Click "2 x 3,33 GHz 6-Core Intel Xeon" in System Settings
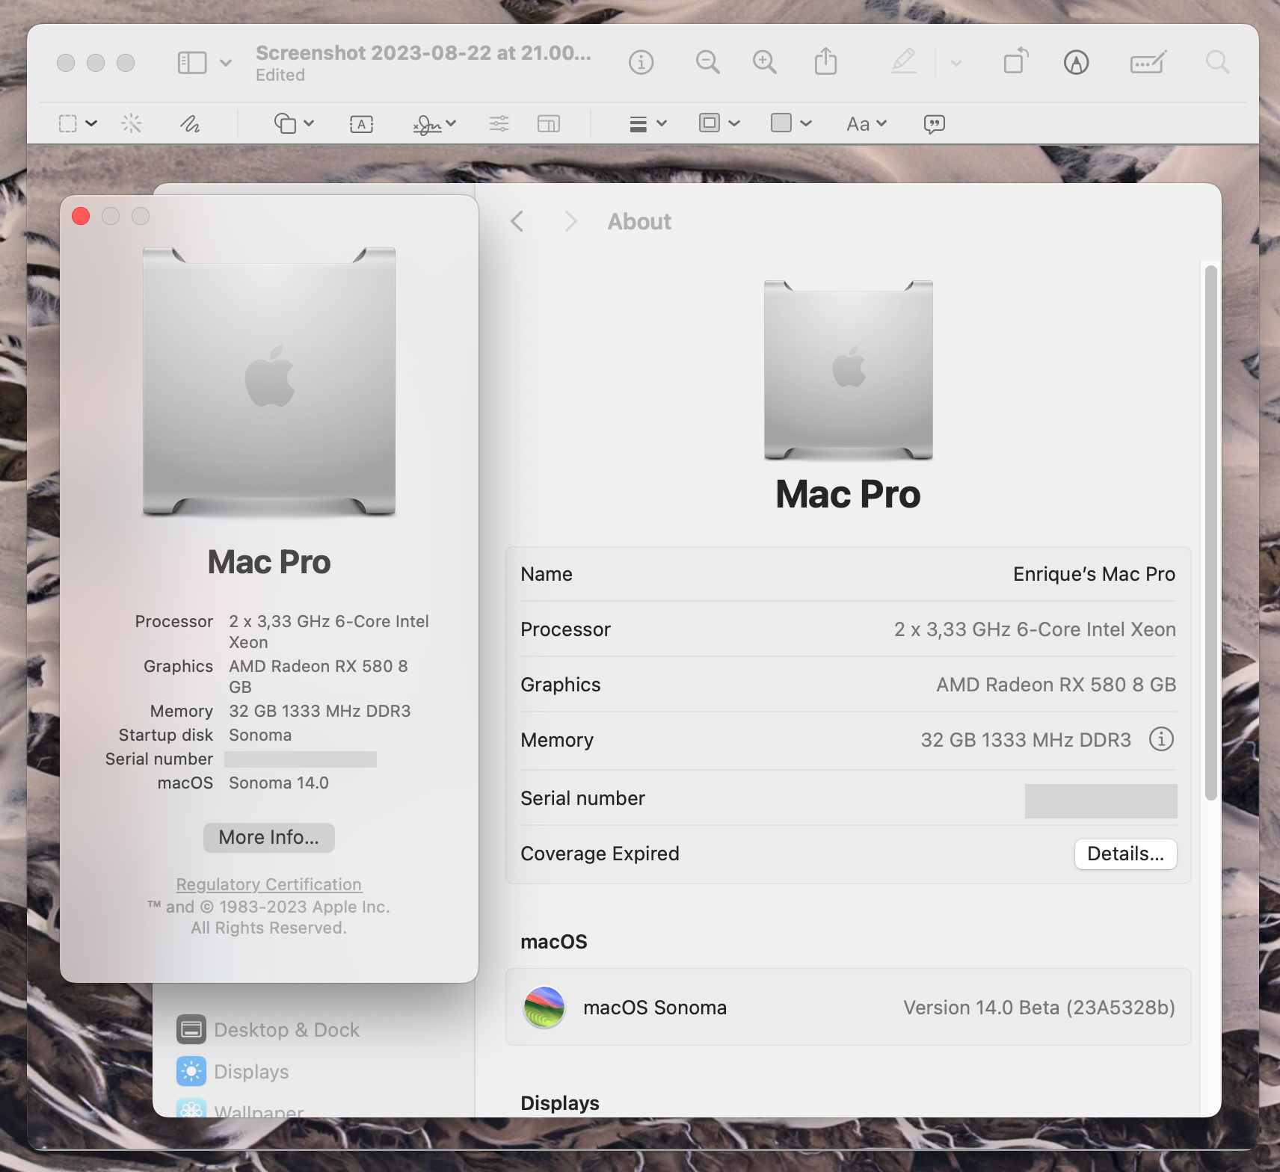 [x=1035, y=629]
